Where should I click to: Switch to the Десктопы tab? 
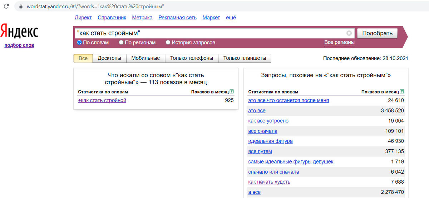(x=109, y=58)
